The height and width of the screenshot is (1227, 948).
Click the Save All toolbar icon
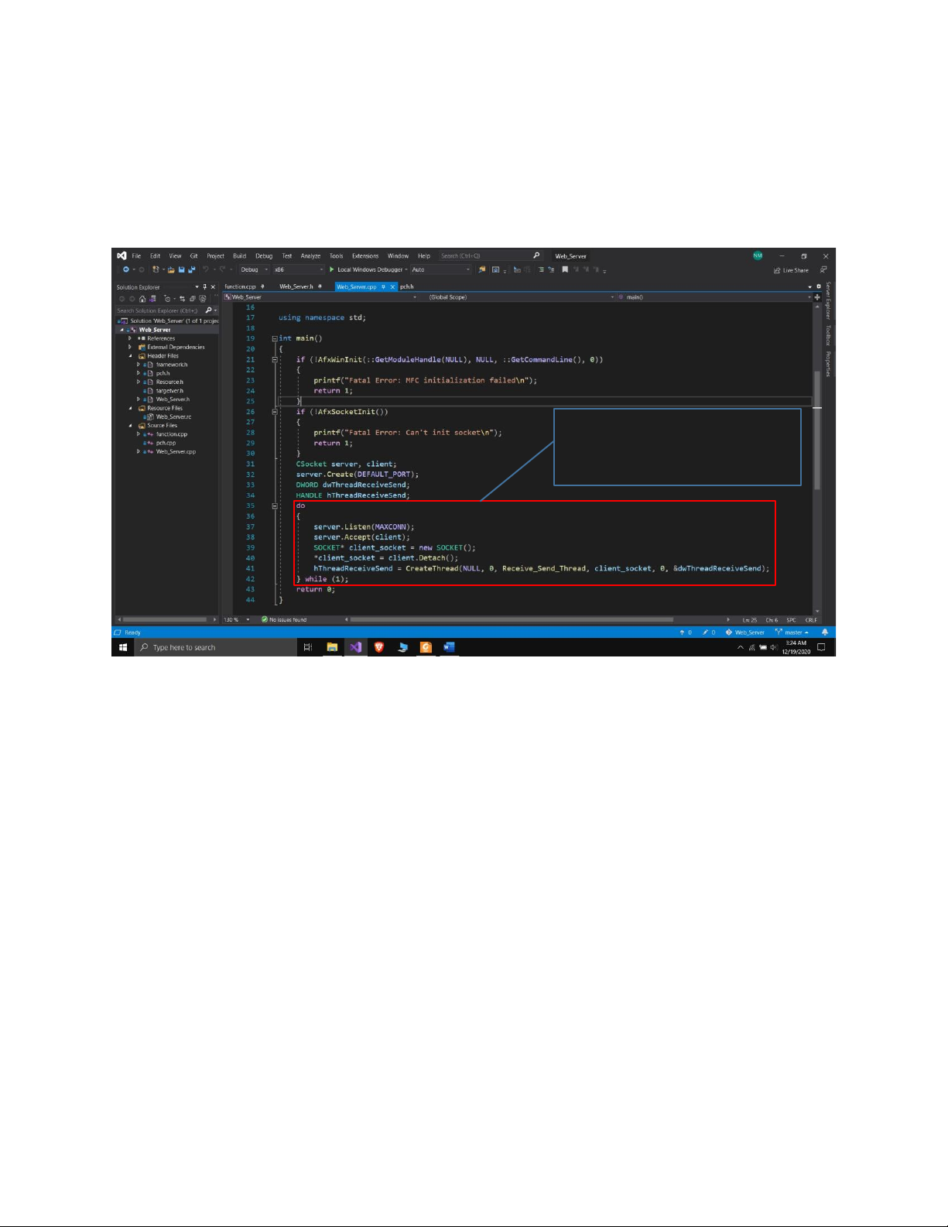click(x=192, y=270)
